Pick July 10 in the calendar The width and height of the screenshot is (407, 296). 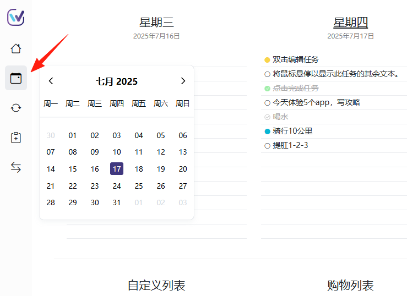pos(117,152)
